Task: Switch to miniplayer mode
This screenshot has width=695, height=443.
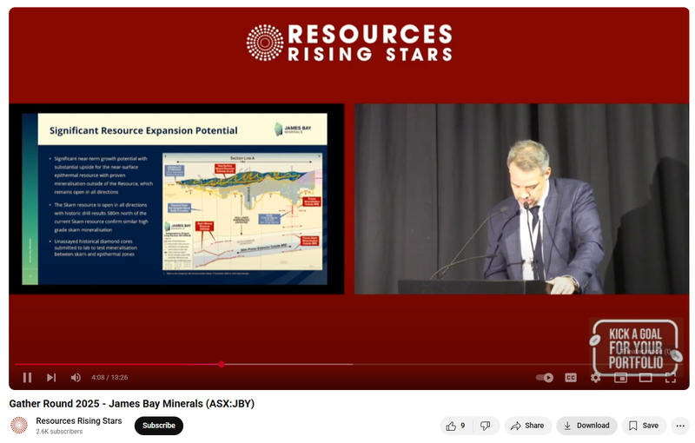Action: tap(620, 378)
